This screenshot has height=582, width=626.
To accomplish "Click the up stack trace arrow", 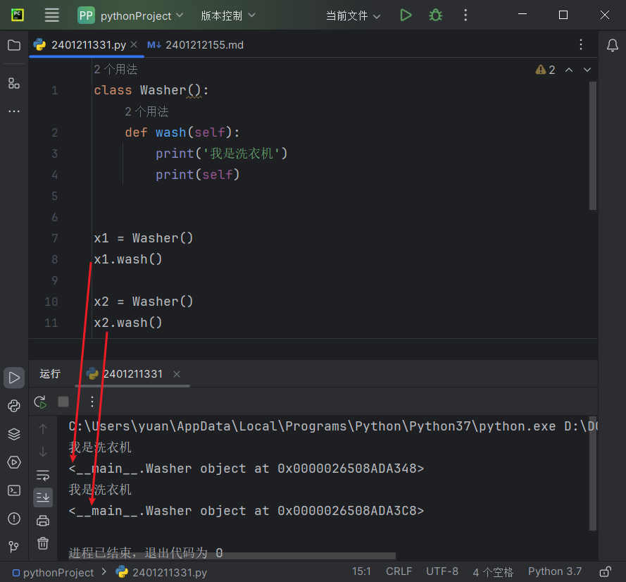I will click(x=43, y=429).
